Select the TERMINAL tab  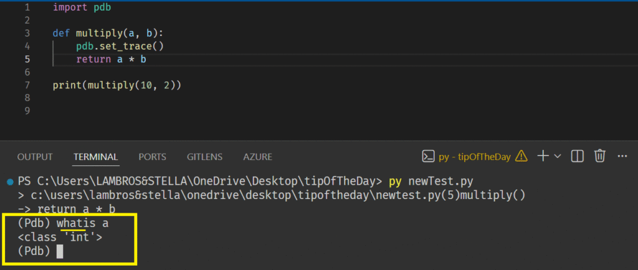95,157
